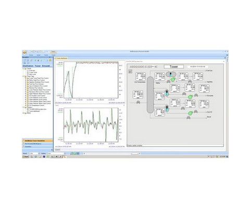This screenshot has width=250, height=206.
Task: Expand the Col Temperature Control tag
Action: point(26,105)
